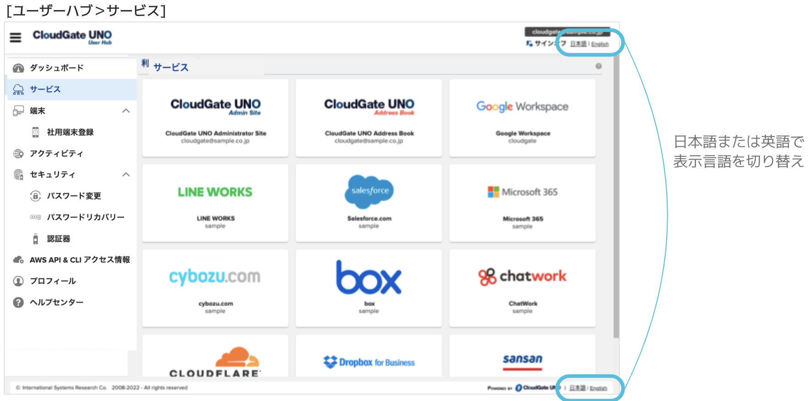This screenshot has height=401, width=810.
Task: Click the 社用端末登録 phone icon
Action: click(35, 133)
